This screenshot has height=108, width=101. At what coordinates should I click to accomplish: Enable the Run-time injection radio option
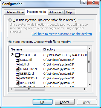(x=10, y=20)
